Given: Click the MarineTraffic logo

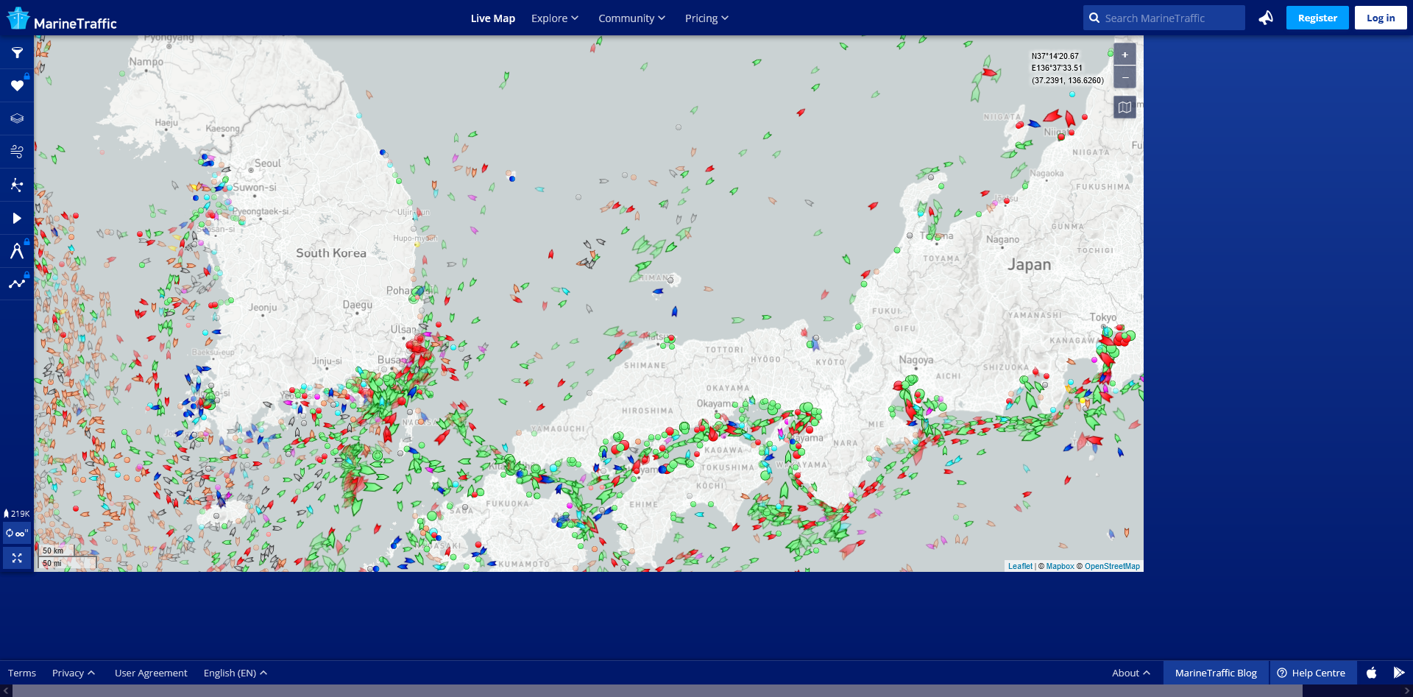Looking at the screenshot, I should point(62,19).
